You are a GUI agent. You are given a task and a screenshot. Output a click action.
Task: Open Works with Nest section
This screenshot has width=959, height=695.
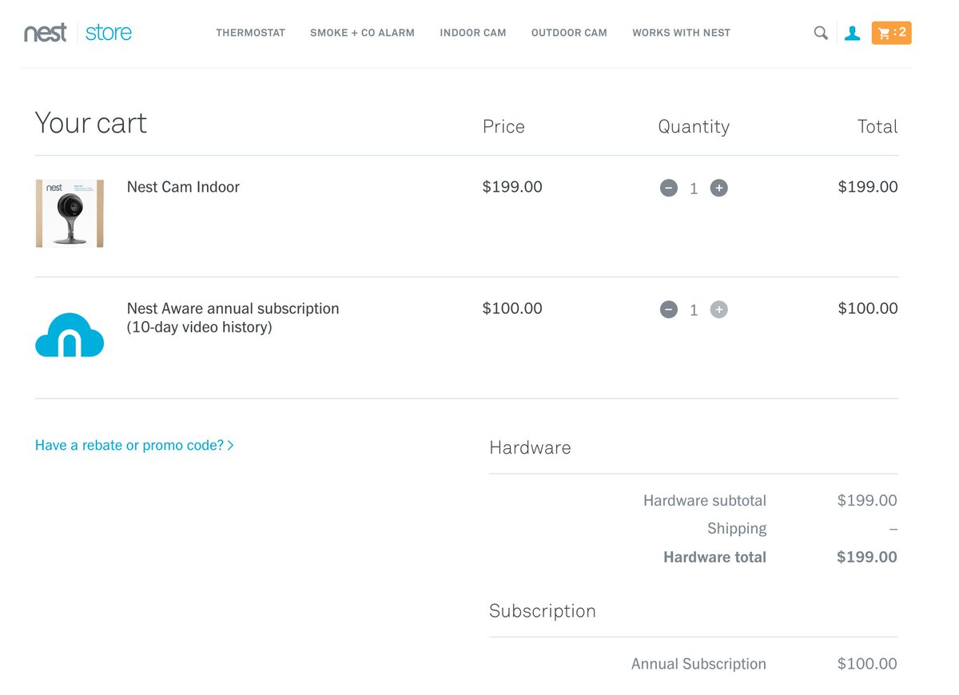[681, 33]
